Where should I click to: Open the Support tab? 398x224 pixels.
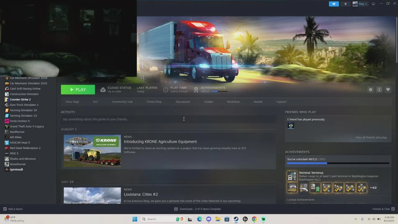point(281,102)
